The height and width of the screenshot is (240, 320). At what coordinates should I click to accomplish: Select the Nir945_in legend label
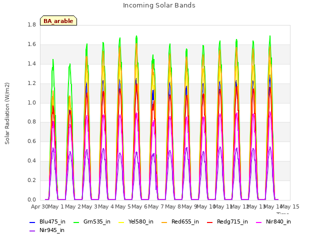pyautogui.click(x=52, y=230)
